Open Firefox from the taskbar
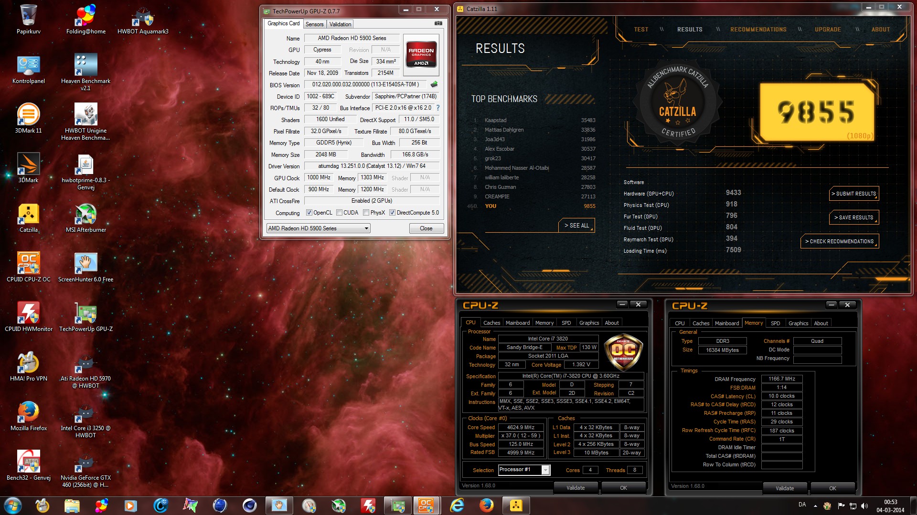The width and height of the screenshot is (917, 515). [486, 505]
